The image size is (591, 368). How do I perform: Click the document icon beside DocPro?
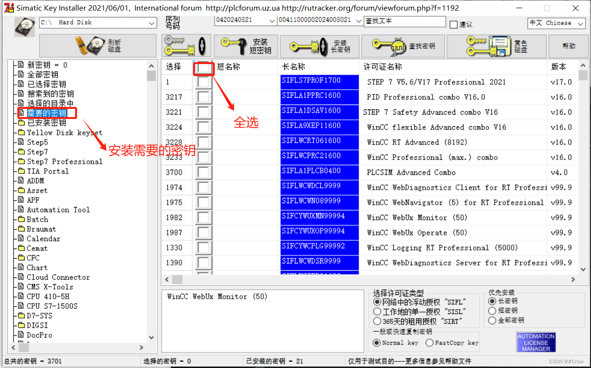point(21,335)
